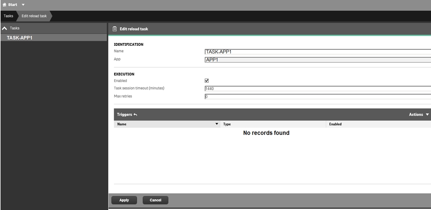Open the Actions dropdown menu
Viewport: 431px width, 210px height.
pyautogui.click(x=418, y=115)
